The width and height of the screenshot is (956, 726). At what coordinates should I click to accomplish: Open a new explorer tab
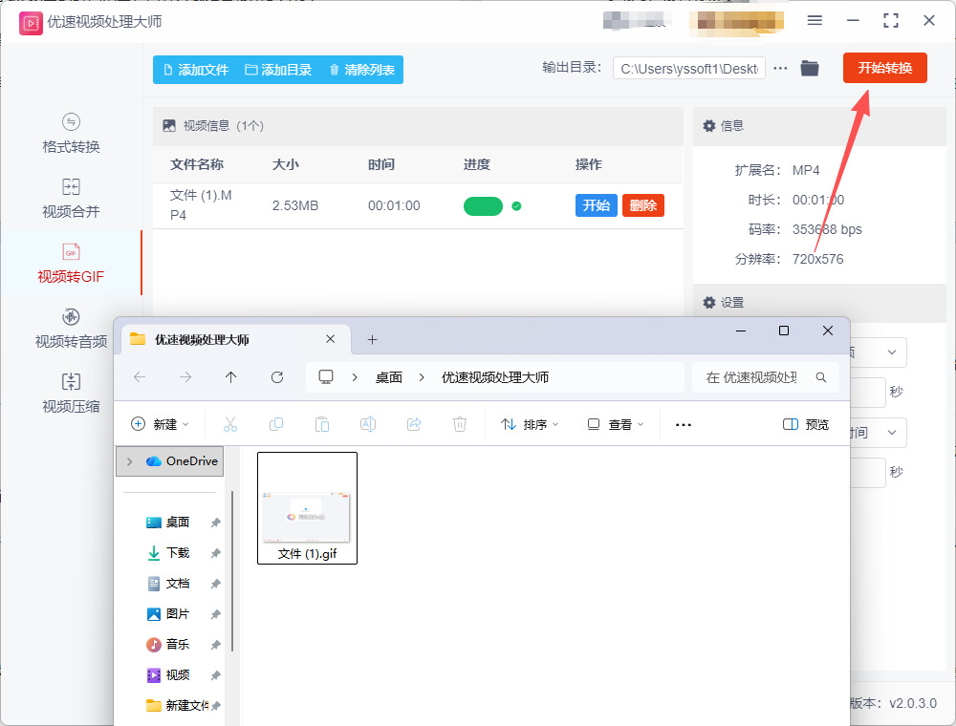click(x=373, y=339)
